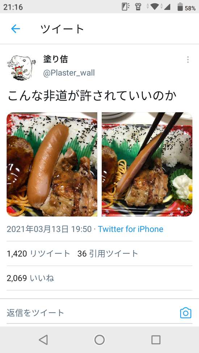
Task: Tap the battery 58% status icon
Action: pyautogui.click(x=186, y=7)
